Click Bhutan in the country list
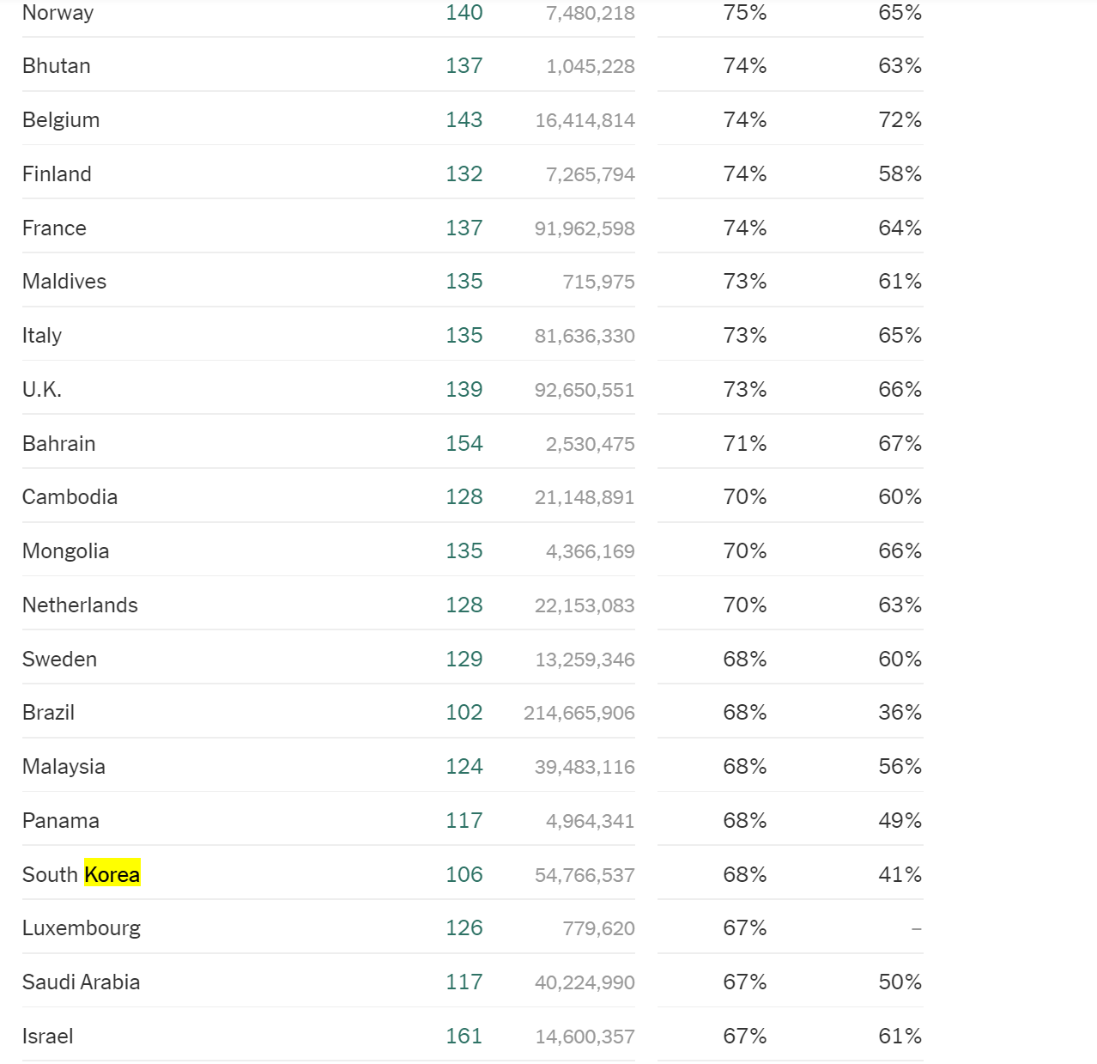 (57, 66)
